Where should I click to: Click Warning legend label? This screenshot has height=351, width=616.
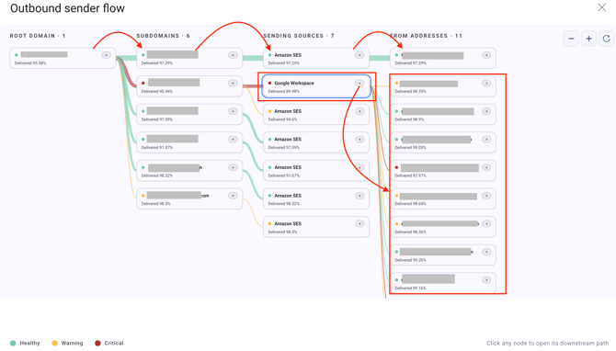coord(72,343)
